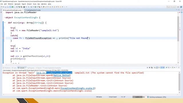This screenshot has width=183, height=103.
Task: Toggle show console on standard error change
Action: click(164, 68)
